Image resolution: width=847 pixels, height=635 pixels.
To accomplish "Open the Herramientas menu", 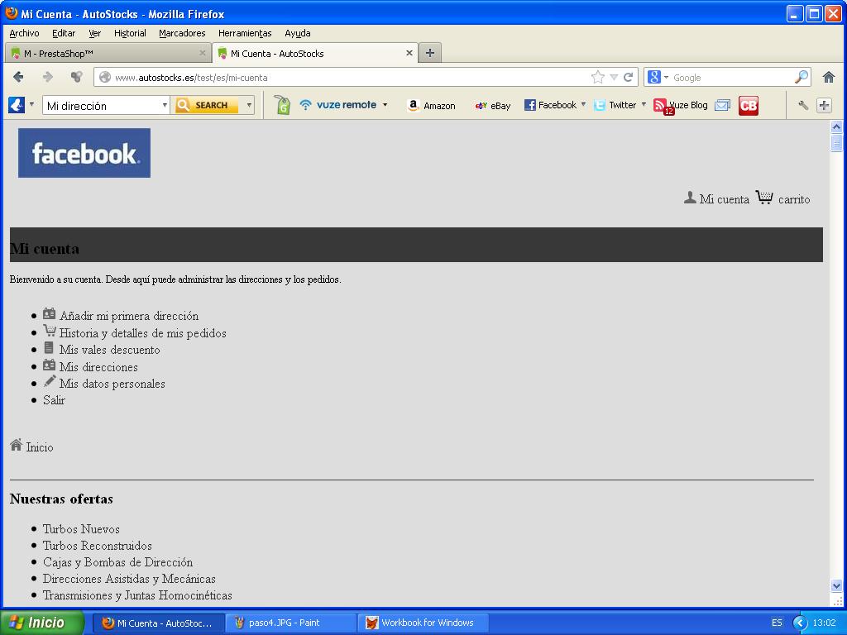I will coord(245,33).
